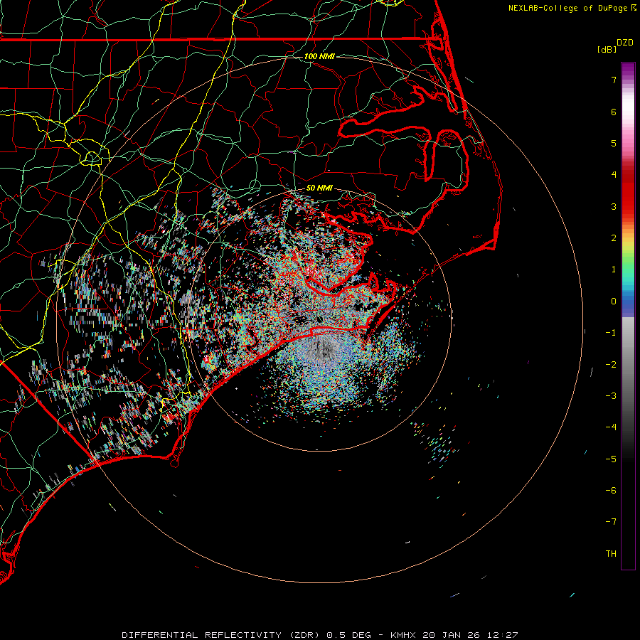Click the -4 value on the color scale
Image resolution: width=640 pixels, height=640 pixels.
pos(611,427)
